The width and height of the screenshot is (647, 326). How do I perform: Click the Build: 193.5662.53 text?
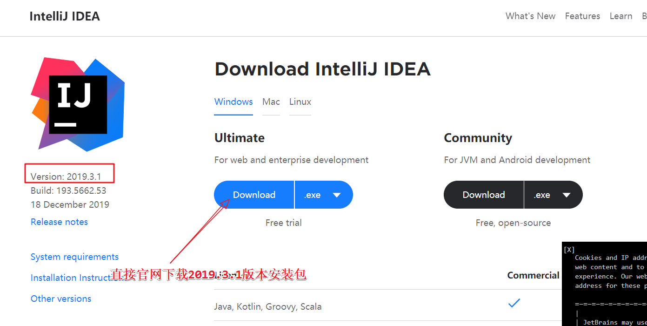(x=68, y=190)
